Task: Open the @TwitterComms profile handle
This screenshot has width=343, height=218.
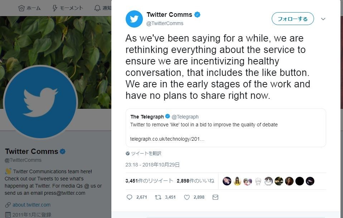Action: tap(165, 23)
